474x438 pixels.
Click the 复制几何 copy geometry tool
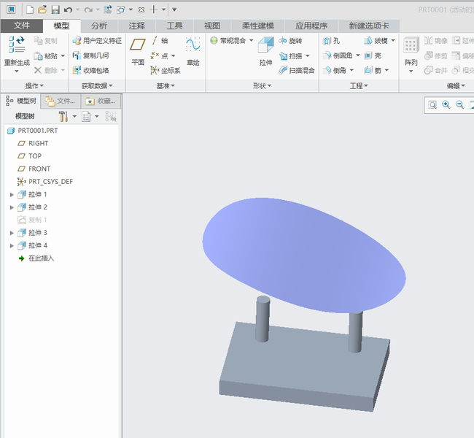pos(90,55)
